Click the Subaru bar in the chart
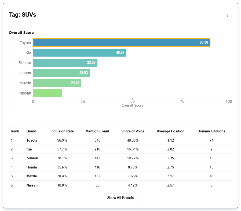 pos(64,63)
